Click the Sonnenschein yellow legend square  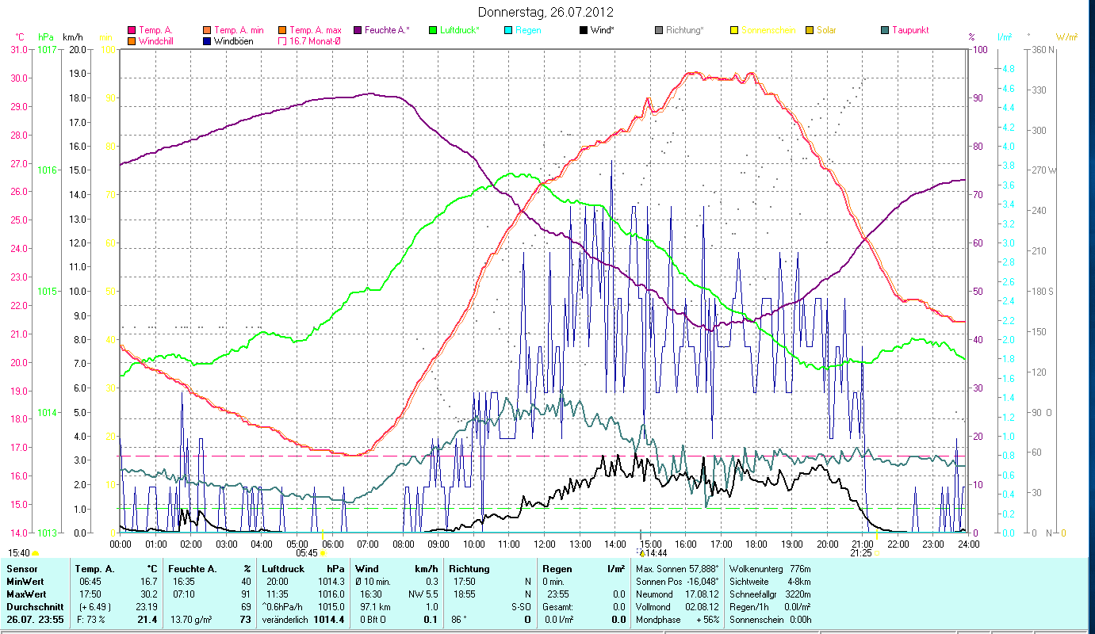[x=734, y=30]
